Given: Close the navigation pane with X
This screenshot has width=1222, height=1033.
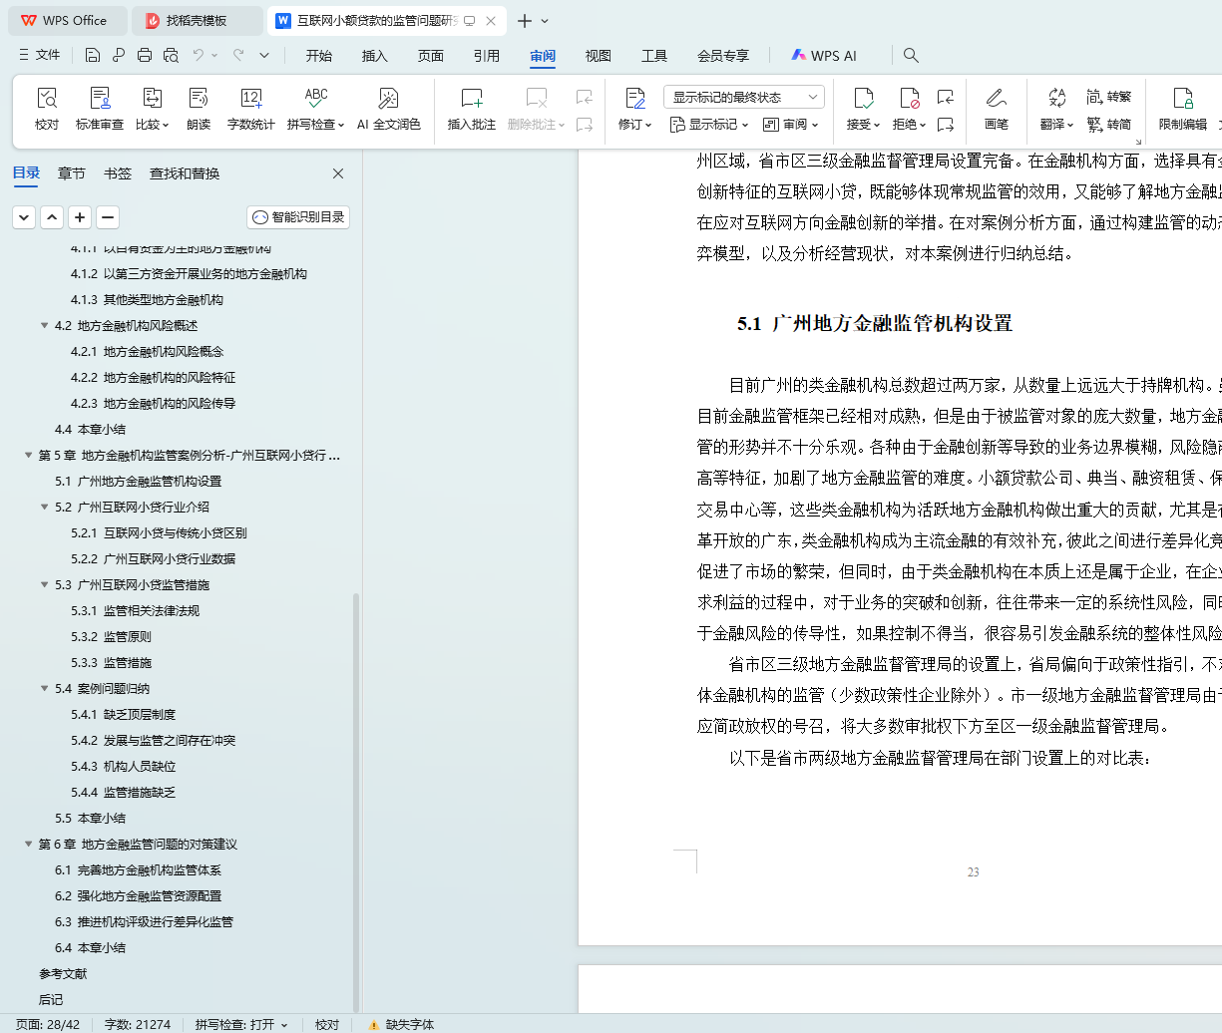Looking at the screenshot, I should tap(338, 173).
